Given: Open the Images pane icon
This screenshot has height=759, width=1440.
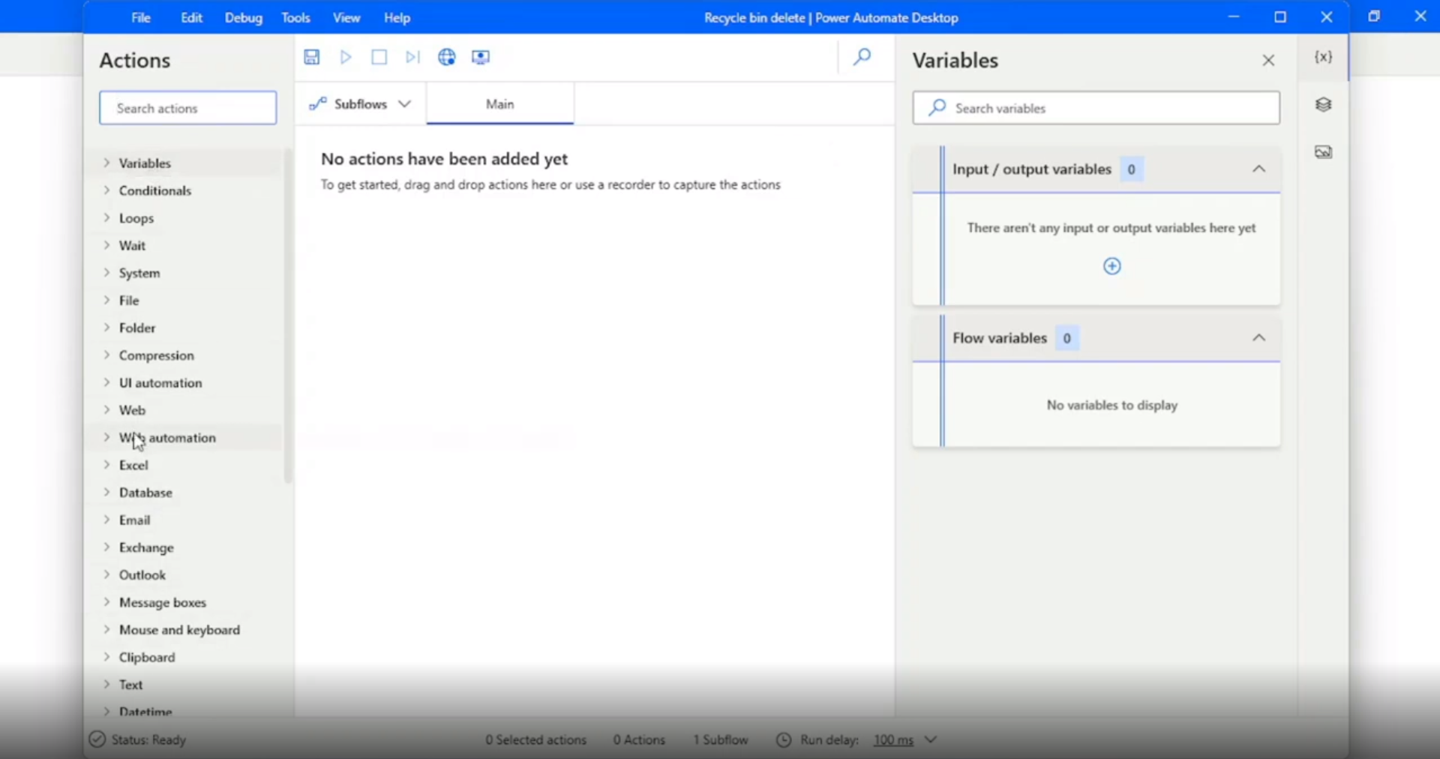Looking at the screenshot, I should [x=1324, y=152].
